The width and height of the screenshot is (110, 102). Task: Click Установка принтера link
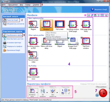(12, 43)
